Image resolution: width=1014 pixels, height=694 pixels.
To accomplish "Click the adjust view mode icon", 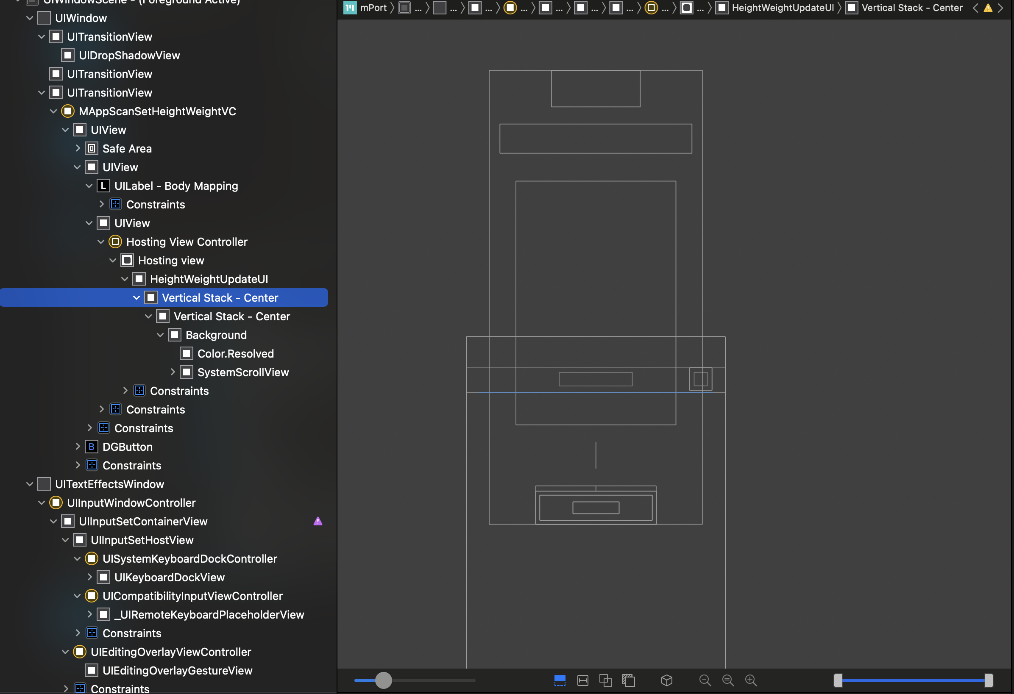I will (605, 680).
